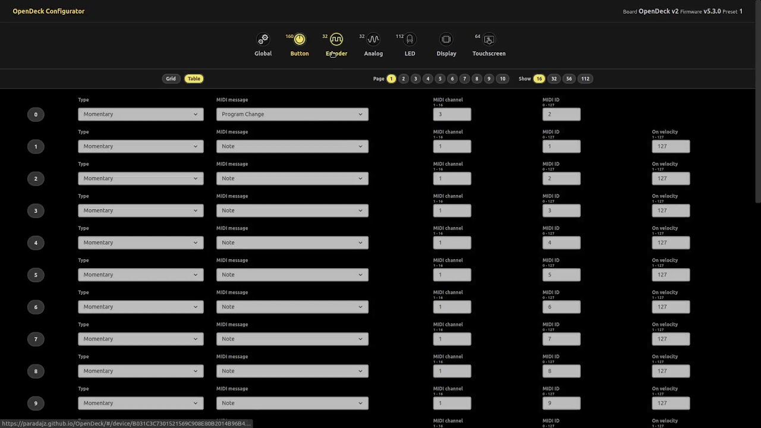The image size is (761, 428).
Task: Go to page 4
Action: (427, 78)
